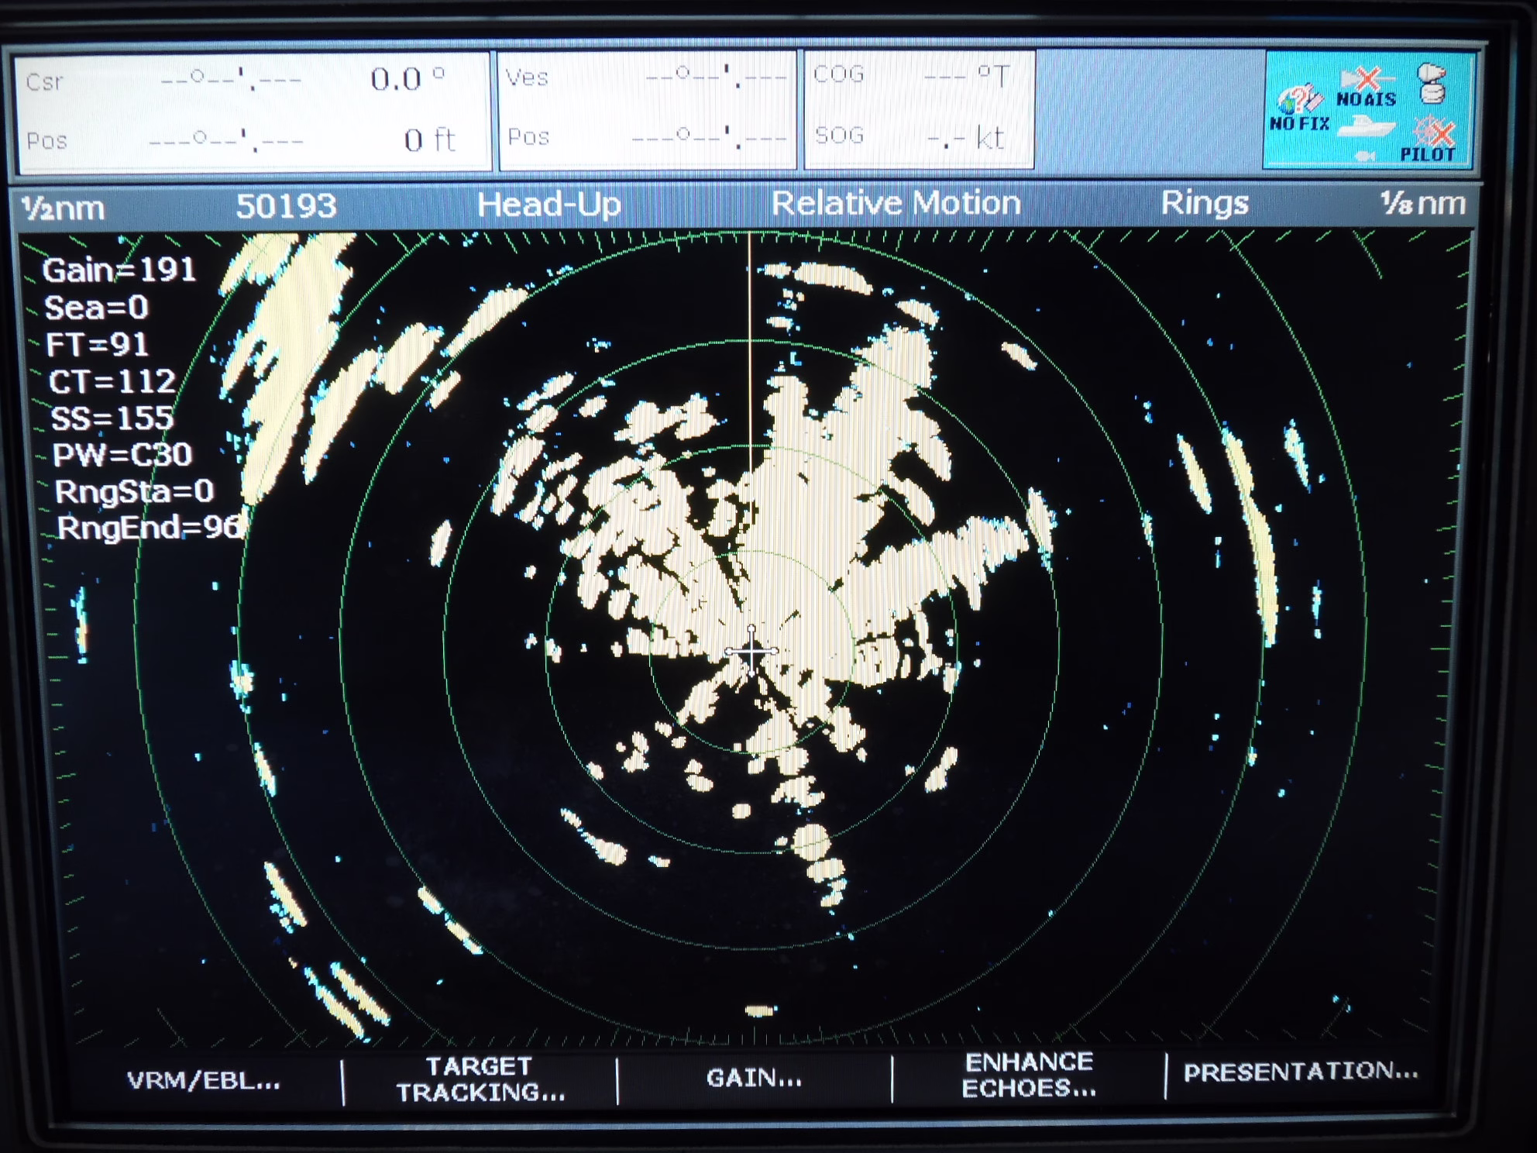
Task: Select the Rings status label
Action: point(1204,203)
